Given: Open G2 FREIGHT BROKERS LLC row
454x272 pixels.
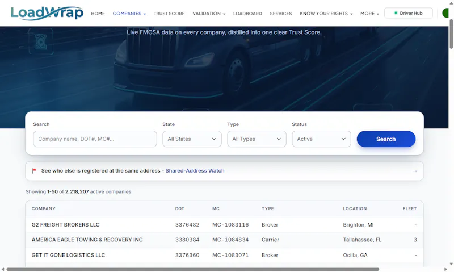Looking at the screenshot, I should [224, 225].
